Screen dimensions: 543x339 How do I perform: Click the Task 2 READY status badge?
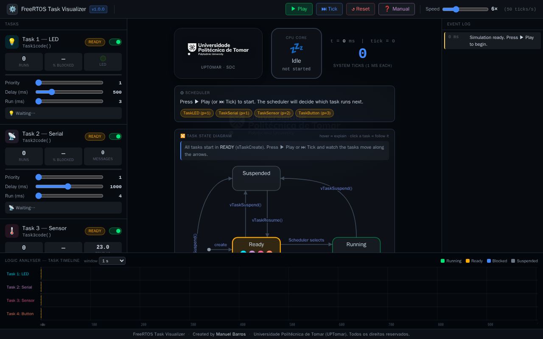tap(95, 136)
